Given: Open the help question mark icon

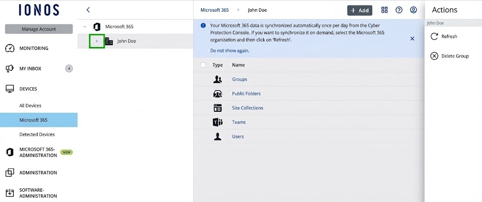Looking at the screenshot, I should tap(399, 10).
